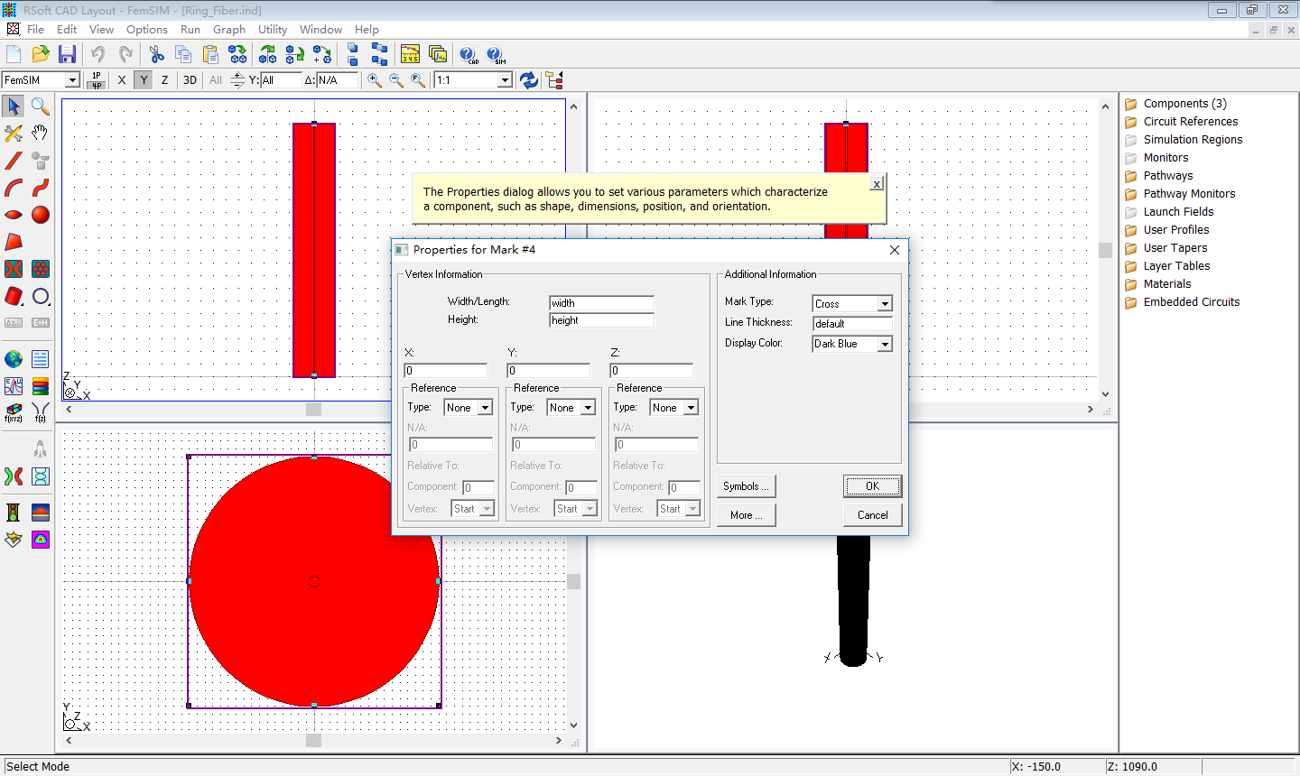Click the Y slice position field in toolbar

[x=280, y=80]
